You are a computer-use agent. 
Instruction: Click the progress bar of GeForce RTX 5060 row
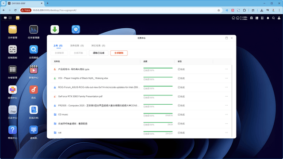coord(158,95)
